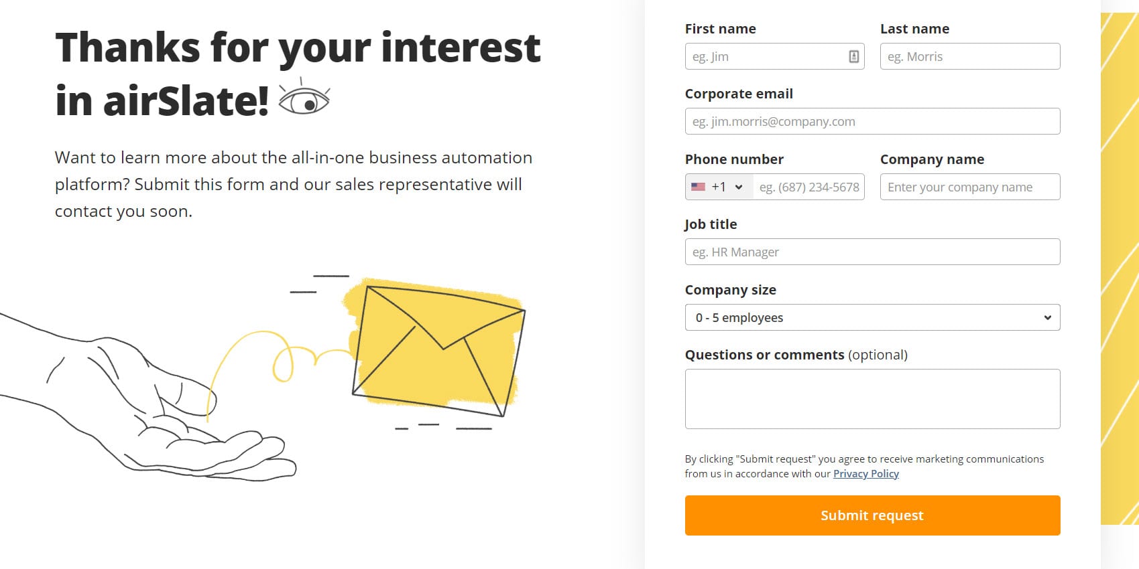The width and height of the screenshot is (1139, 569).
Task: Click the US flag icon in phone field
Action: click(x=698, y=187)
